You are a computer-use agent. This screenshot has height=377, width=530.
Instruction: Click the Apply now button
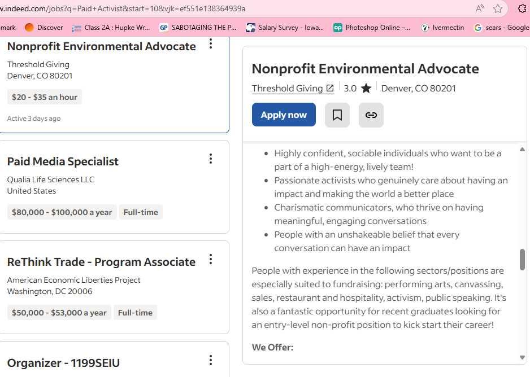point(284,115)
